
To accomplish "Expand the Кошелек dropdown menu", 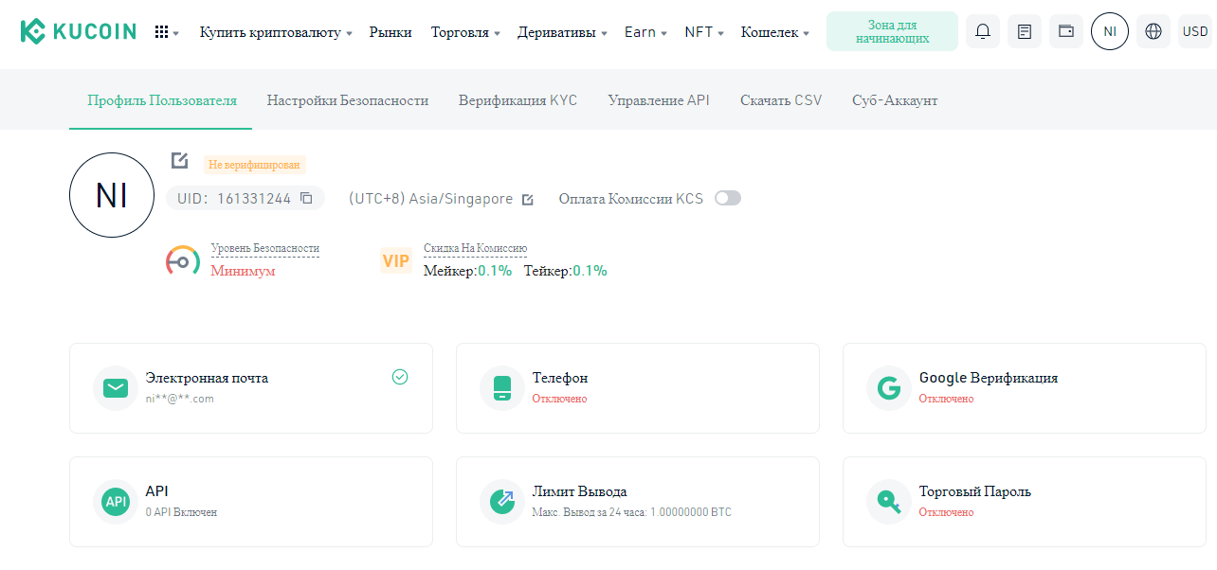I will coord(774,32).
